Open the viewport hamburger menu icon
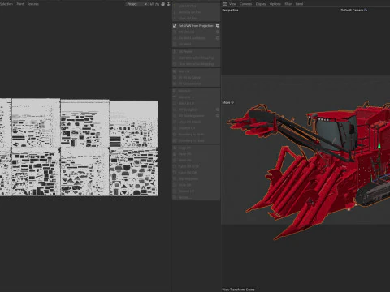Screen dimensions: 390x292 pyautogui.click(x=224, y=4)
